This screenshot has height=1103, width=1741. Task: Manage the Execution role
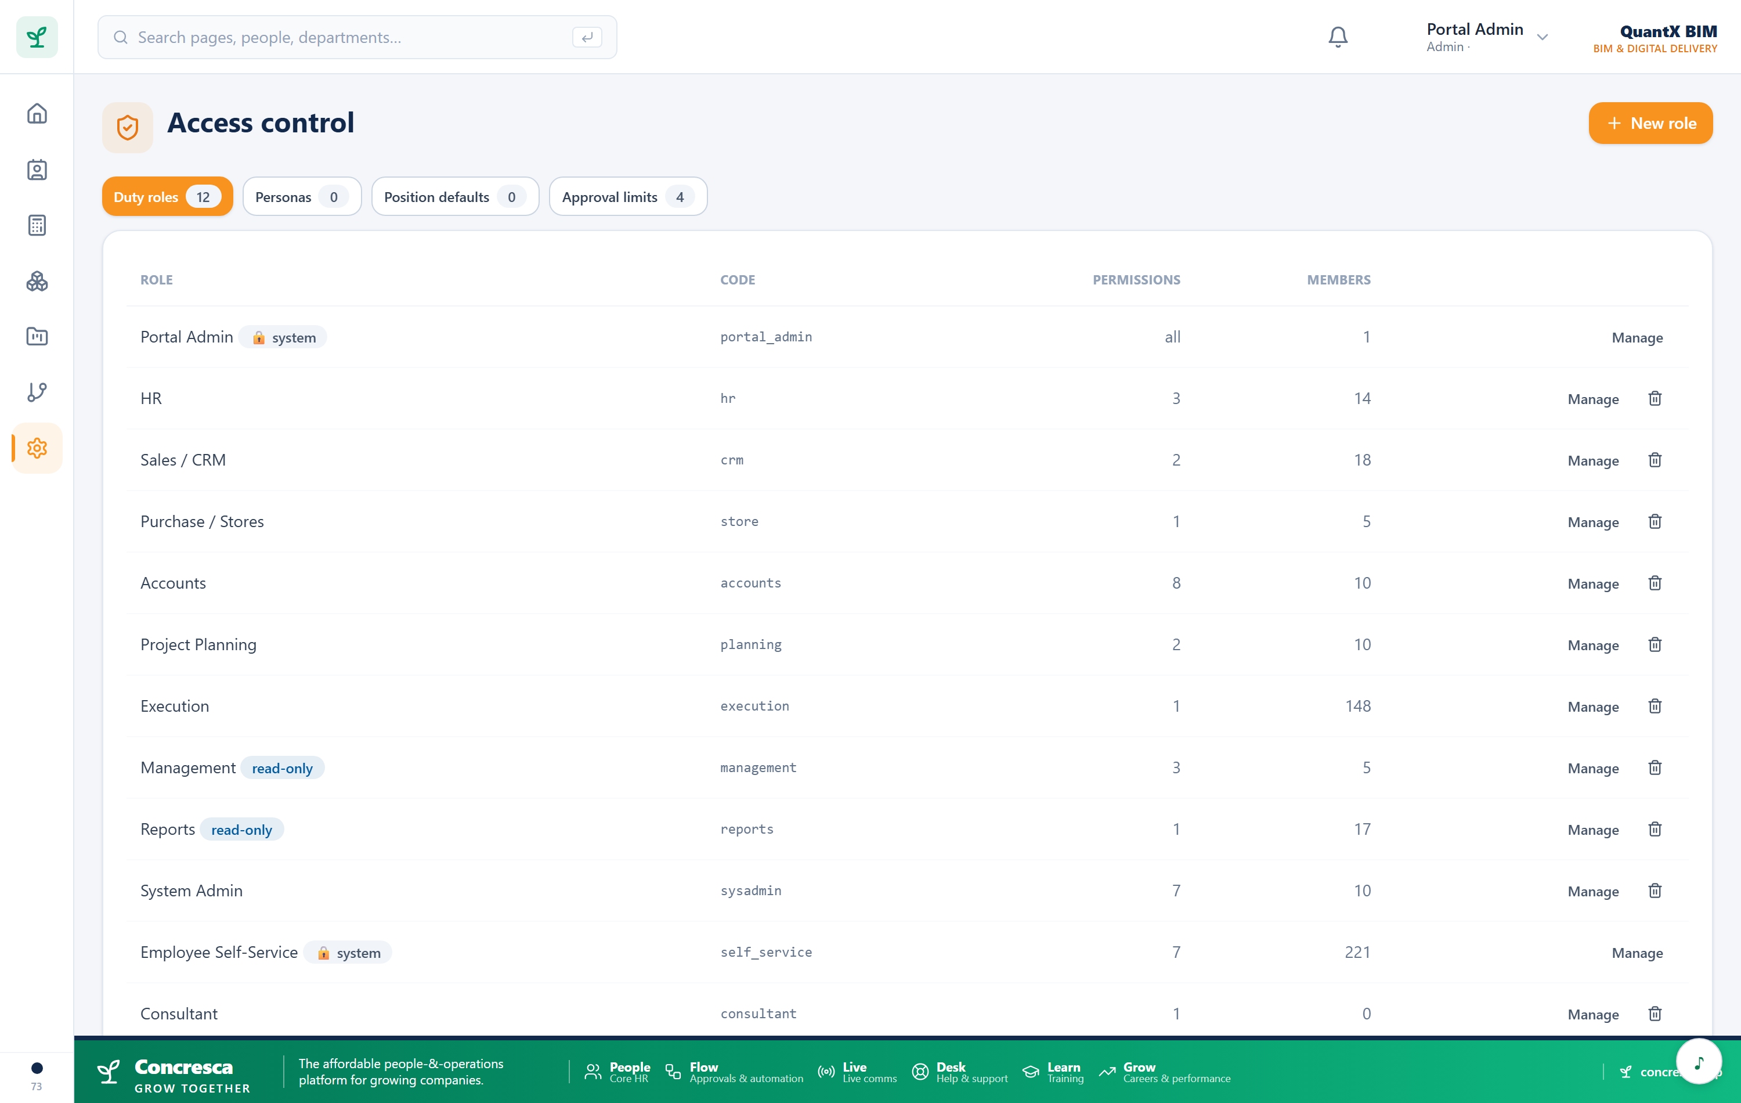[1593, 707]
